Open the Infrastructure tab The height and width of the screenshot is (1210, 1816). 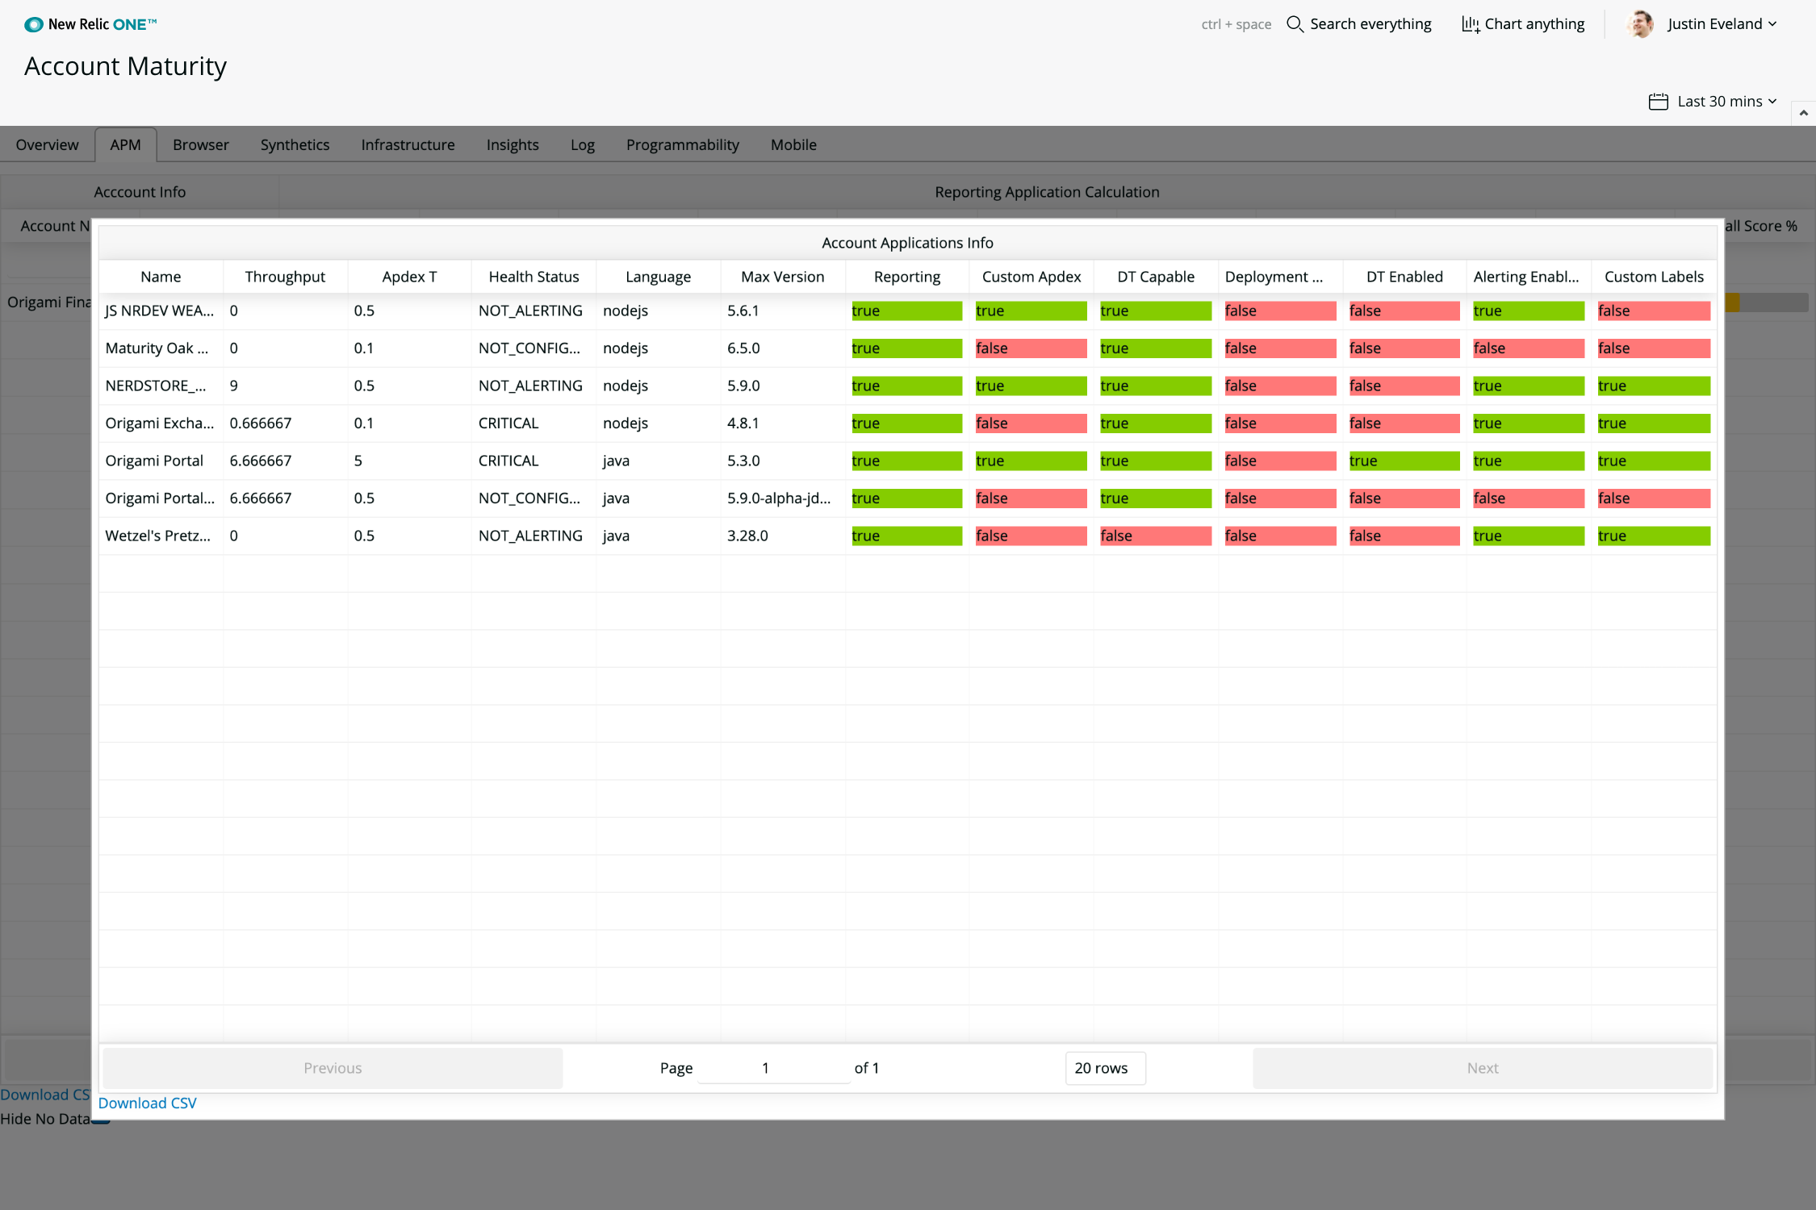coord(408,145)
